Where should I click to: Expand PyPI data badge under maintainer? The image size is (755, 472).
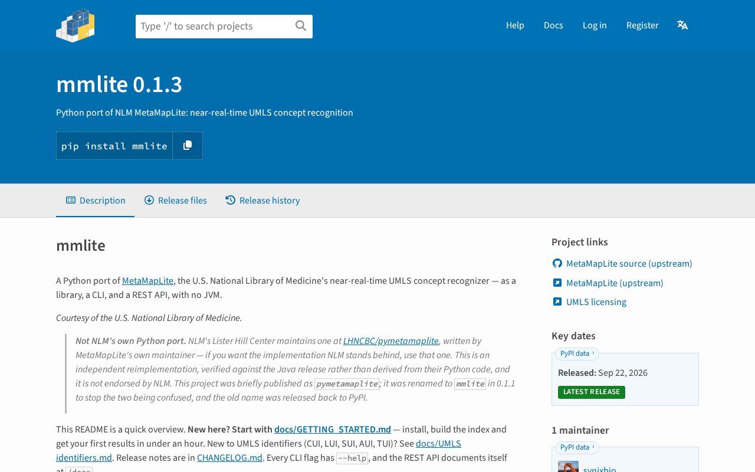coord(577,447)
